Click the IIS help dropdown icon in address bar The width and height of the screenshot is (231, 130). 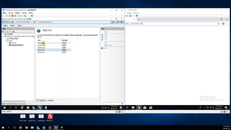coord(122,22)
